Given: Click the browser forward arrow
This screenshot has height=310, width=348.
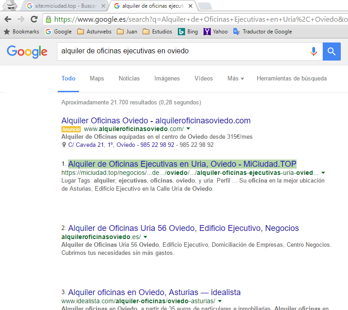Looking at the screenshot, I should (x=21, y=19).
